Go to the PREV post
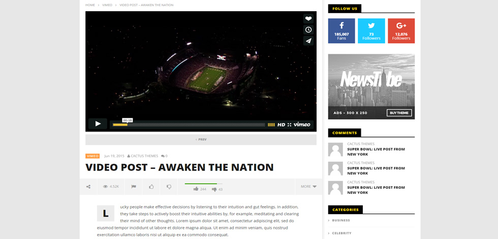The image size is (498, 239). 201,140
